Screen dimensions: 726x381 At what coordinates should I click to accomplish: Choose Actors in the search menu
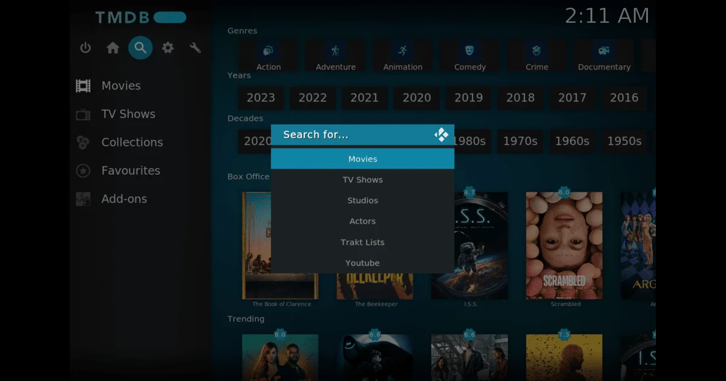pos(362,221)
